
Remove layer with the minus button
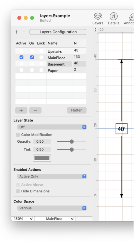[35, 110]
